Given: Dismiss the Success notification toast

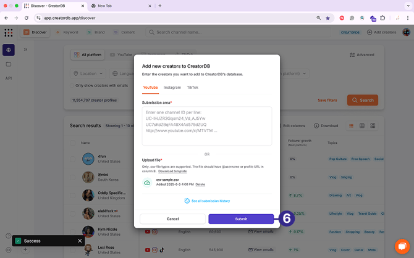Looking at the screenshot, I should [x=80, y=241].
